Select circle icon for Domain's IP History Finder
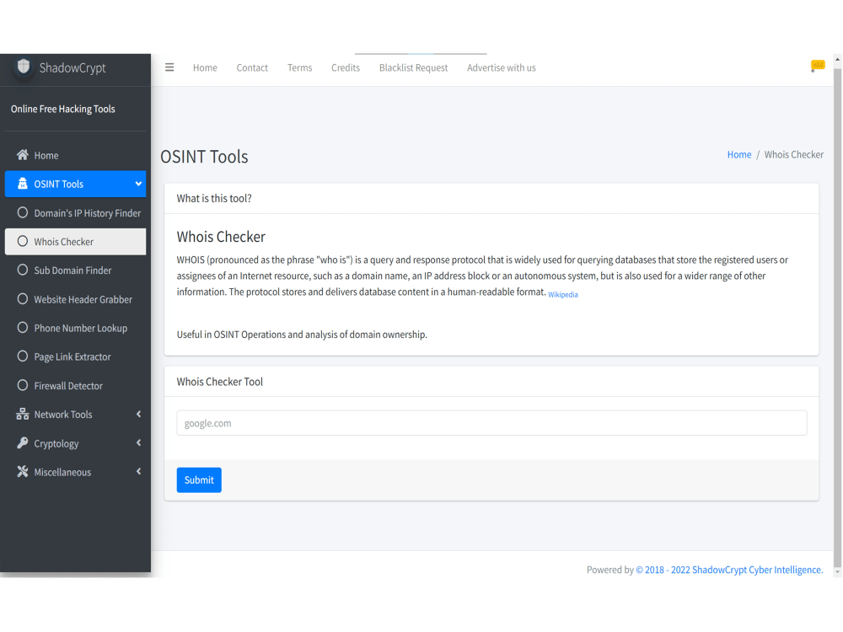Viewport: 843px width, 632px height. [23, 213]
